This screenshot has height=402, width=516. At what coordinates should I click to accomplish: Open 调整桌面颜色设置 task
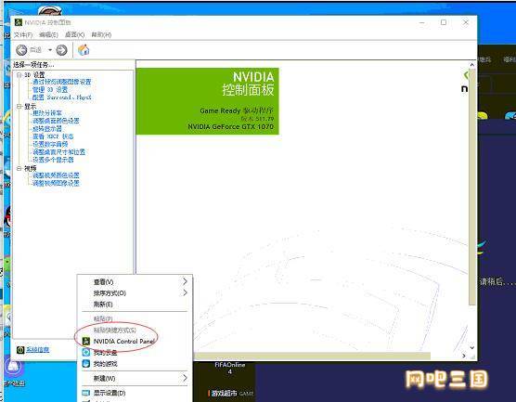point(56,121)
